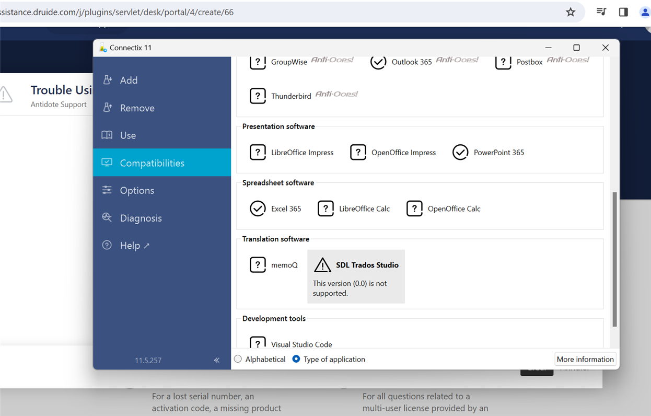Select the SDL Trados Studio label
651x416 pixels.
pos(367,265)
